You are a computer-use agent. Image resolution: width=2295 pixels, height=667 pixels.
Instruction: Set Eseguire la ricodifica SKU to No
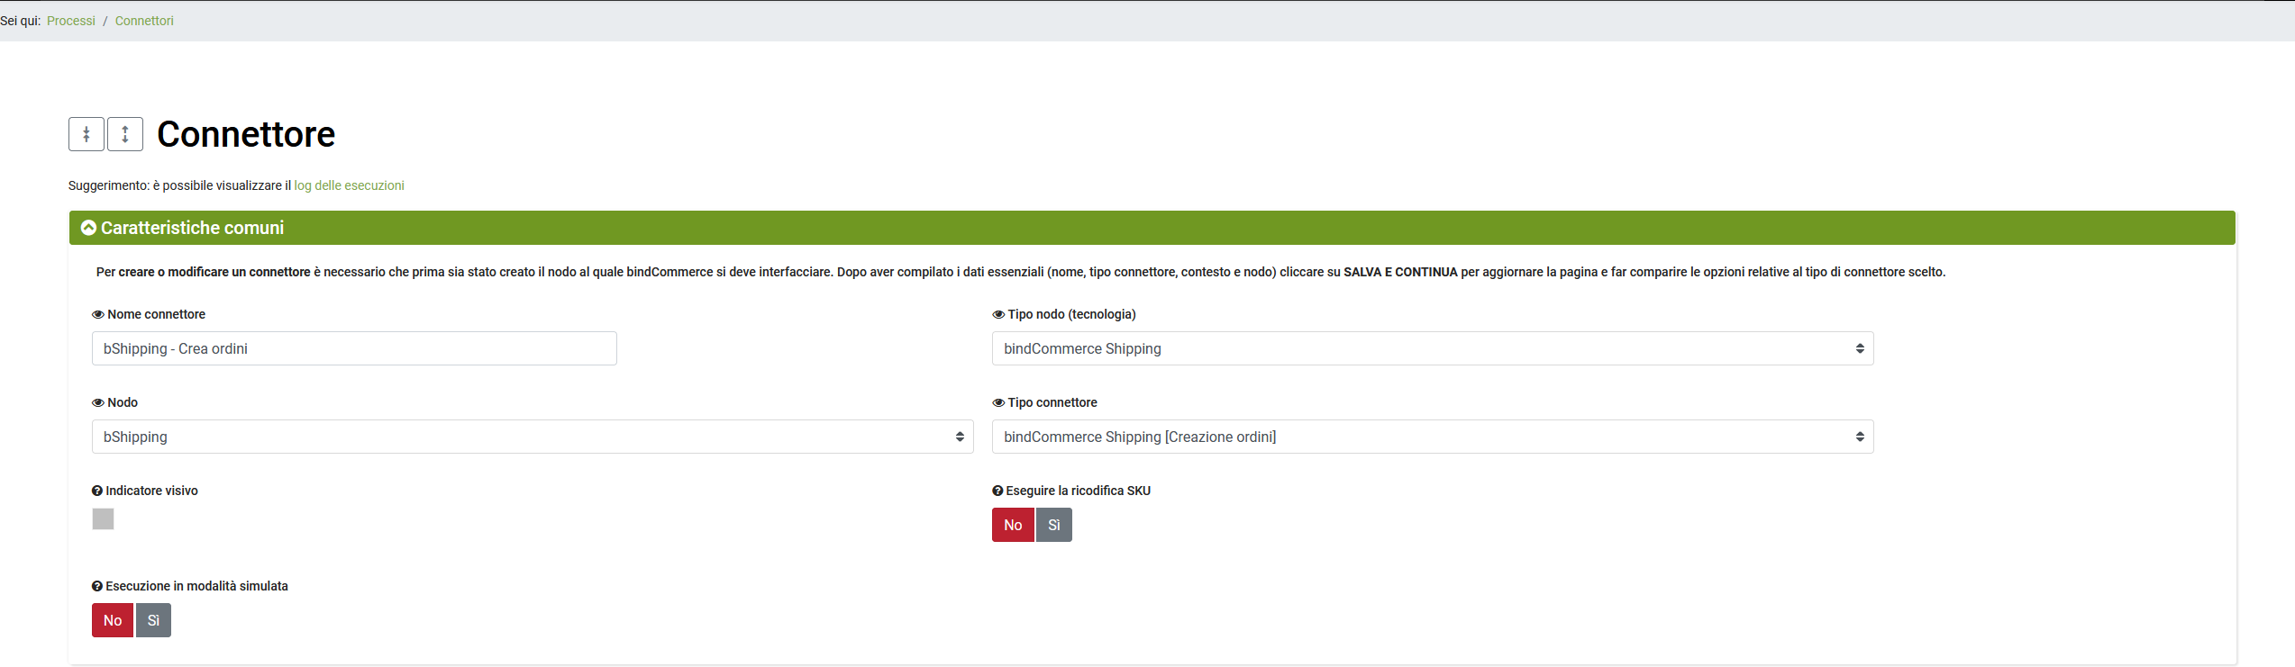(x=1013, y=525)
